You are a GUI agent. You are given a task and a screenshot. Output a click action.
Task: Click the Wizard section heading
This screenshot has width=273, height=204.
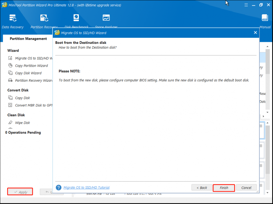[x=13, y=50]
